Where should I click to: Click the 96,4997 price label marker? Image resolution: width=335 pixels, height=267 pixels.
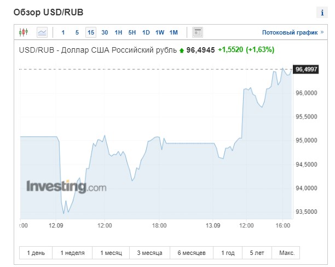click(x=307, y=69)
